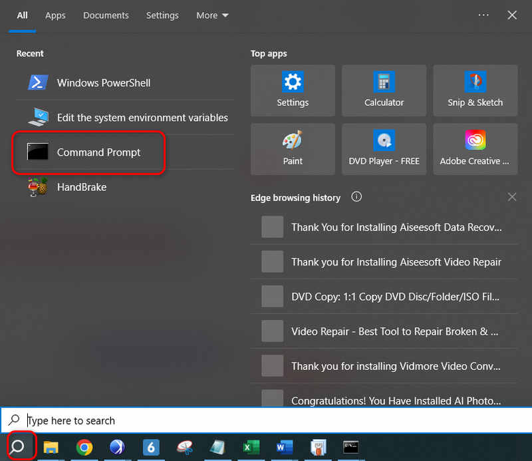Launch Command Prompt from the Recent list
This screenshot has width=532, height=461.
coord(125,152)
